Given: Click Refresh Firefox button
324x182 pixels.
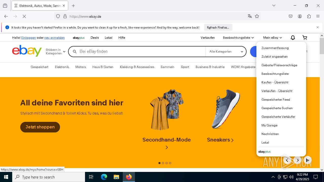Looking at the screenshot, I should coord(218,27).
